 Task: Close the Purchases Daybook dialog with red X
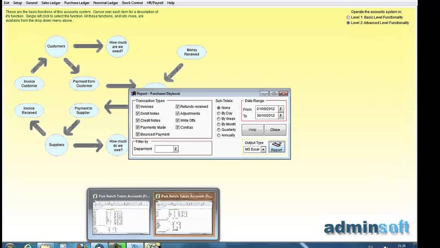(283, 93)
